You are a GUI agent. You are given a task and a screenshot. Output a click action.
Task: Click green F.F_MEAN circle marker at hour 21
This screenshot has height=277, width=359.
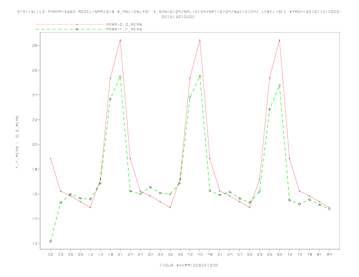[x=120, y=77]
